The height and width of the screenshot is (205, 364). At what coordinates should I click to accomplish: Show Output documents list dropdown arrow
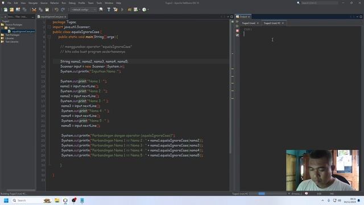pyautogui.click(x=357, y=17)
